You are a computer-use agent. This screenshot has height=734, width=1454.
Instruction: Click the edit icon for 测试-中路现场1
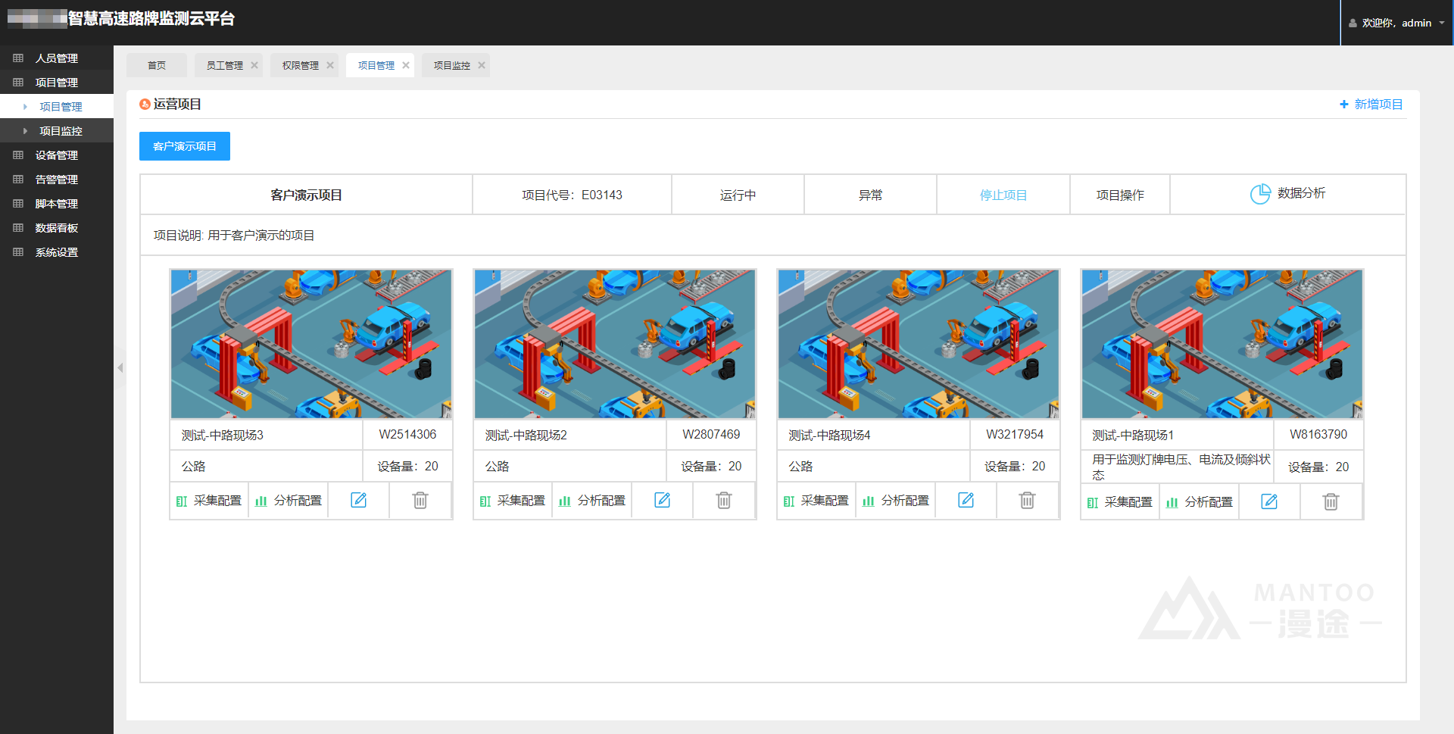1269,501
